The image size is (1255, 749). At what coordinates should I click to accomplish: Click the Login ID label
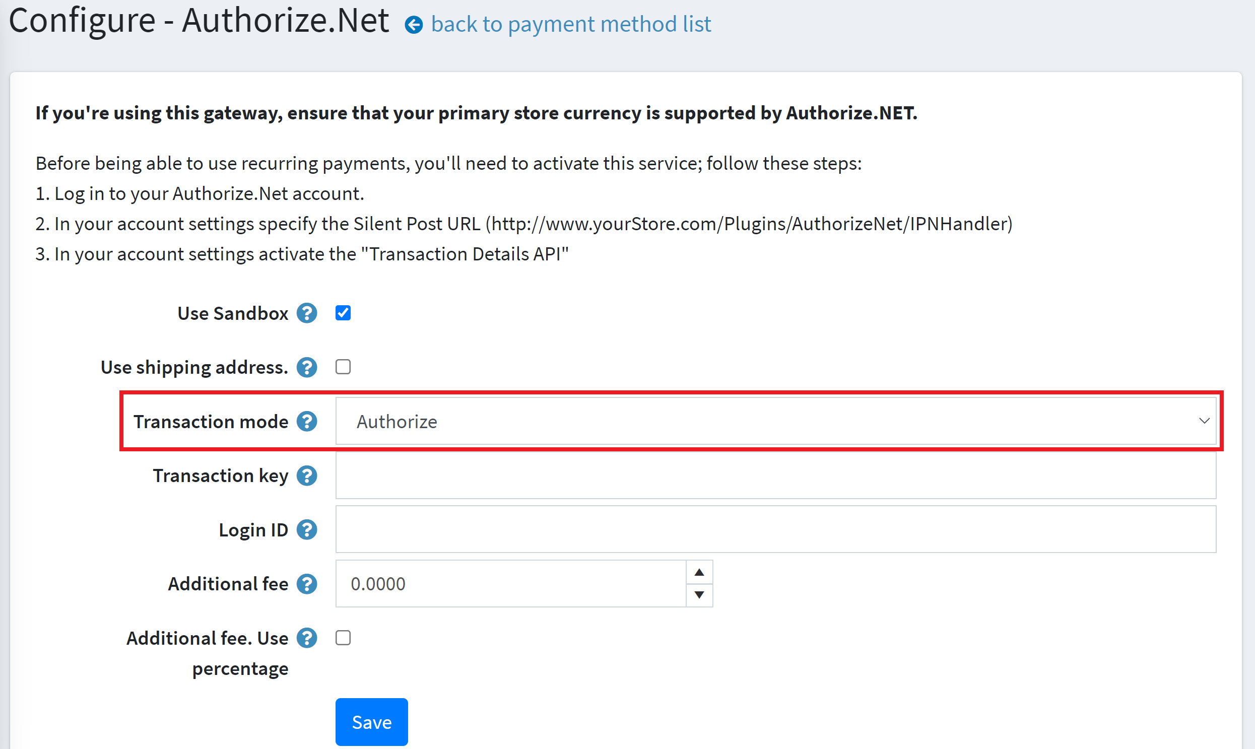253,530
